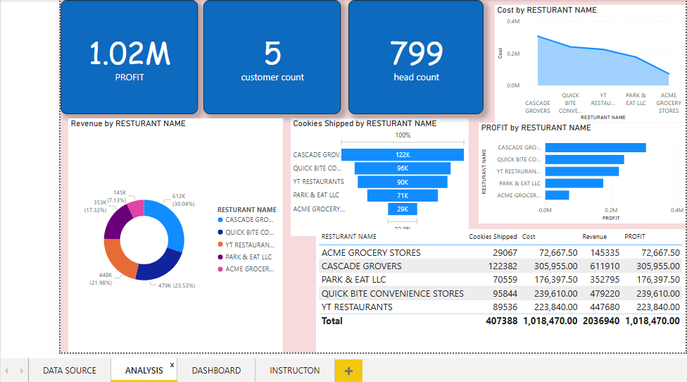Click YT RESTAURAN... orange legend marker
The image size is (687, 382).
[220, 245]
